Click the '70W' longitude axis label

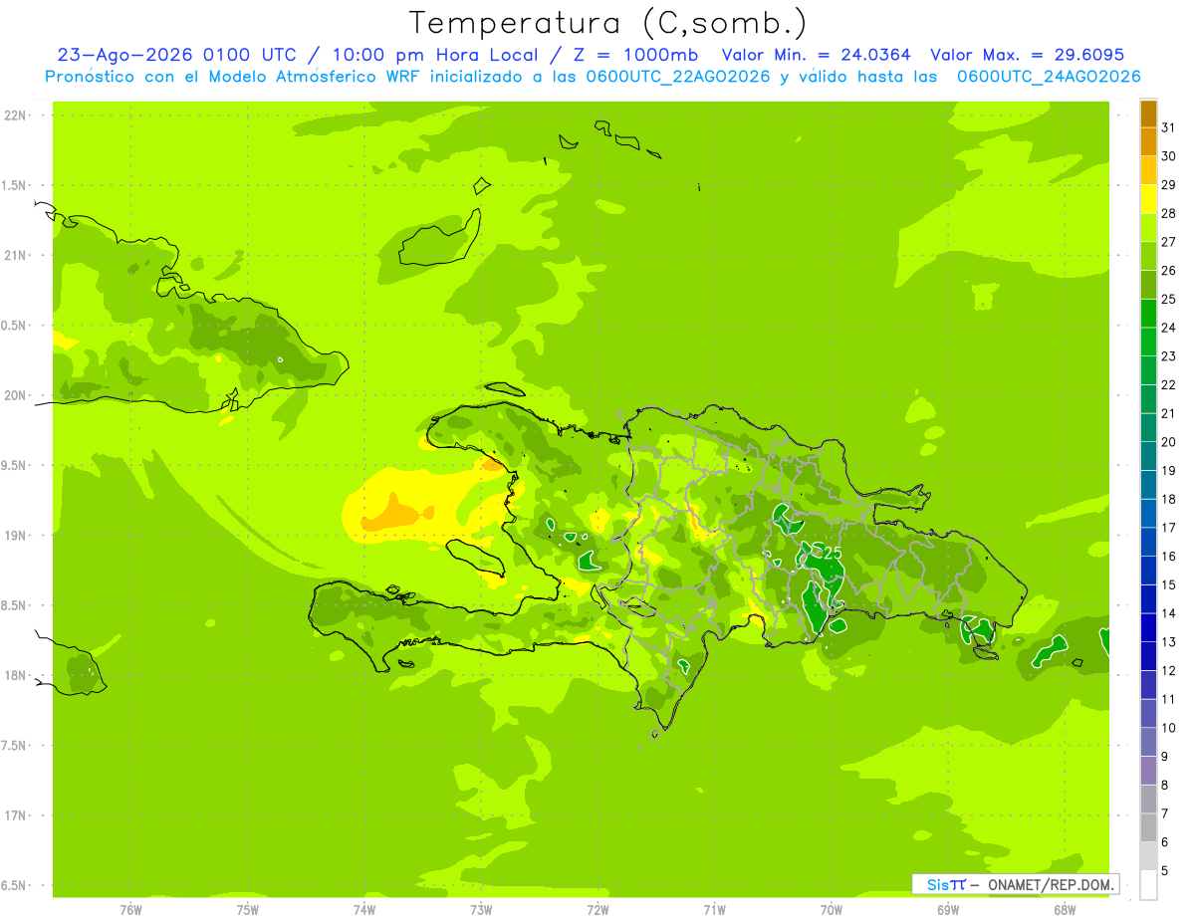point(832,909)
